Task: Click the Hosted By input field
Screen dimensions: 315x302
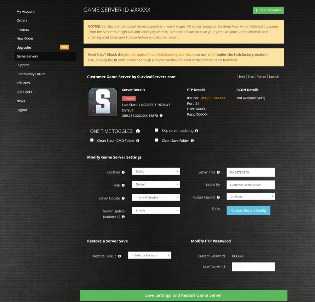Action: 251,185
